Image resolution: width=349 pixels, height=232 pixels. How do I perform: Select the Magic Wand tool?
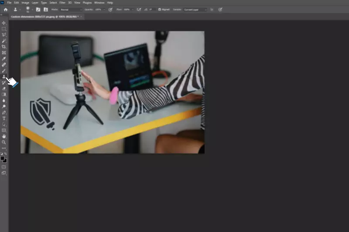tap(4, 41)
